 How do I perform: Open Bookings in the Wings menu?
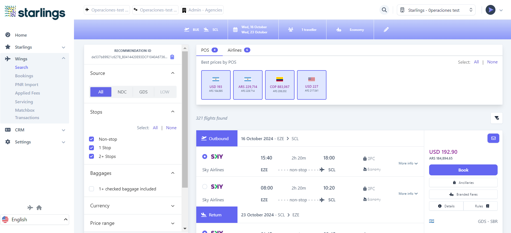(x=24, y=76)
